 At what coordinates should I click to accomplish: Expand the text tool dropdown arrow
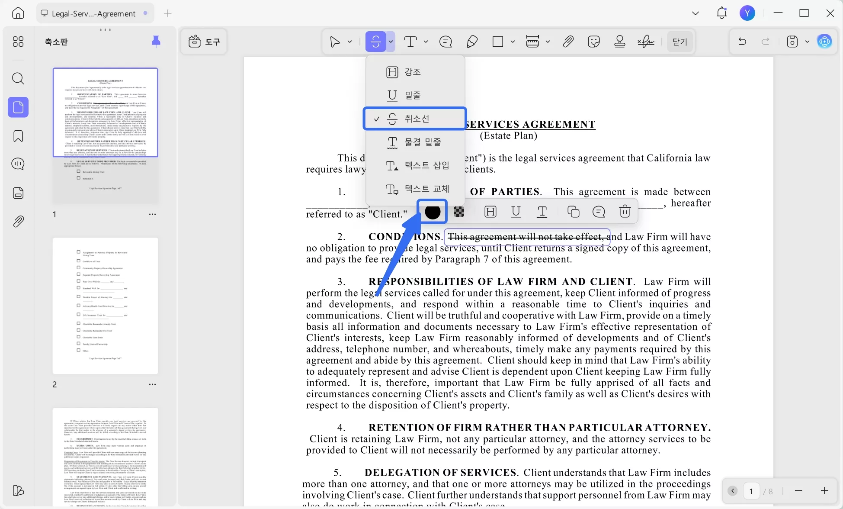pyautogui.click(x=426, y=42)
